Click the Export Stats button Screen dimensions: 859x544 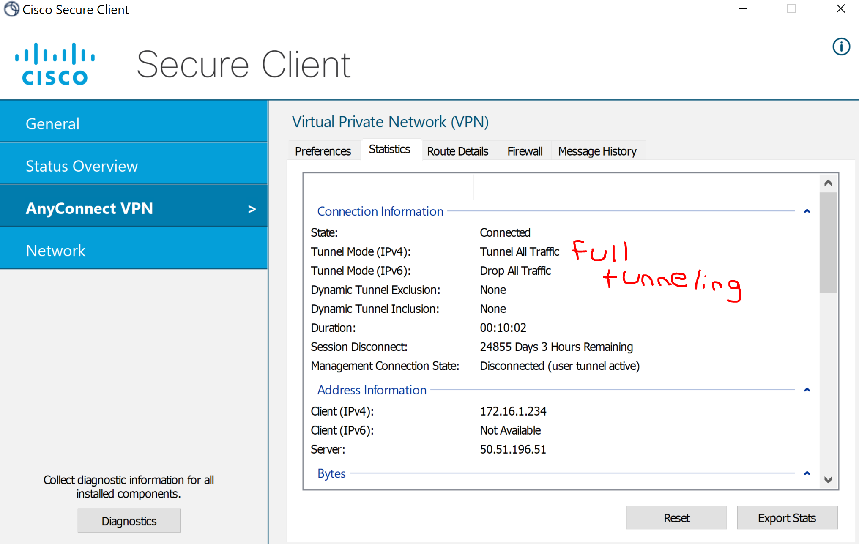pos(787,518)
